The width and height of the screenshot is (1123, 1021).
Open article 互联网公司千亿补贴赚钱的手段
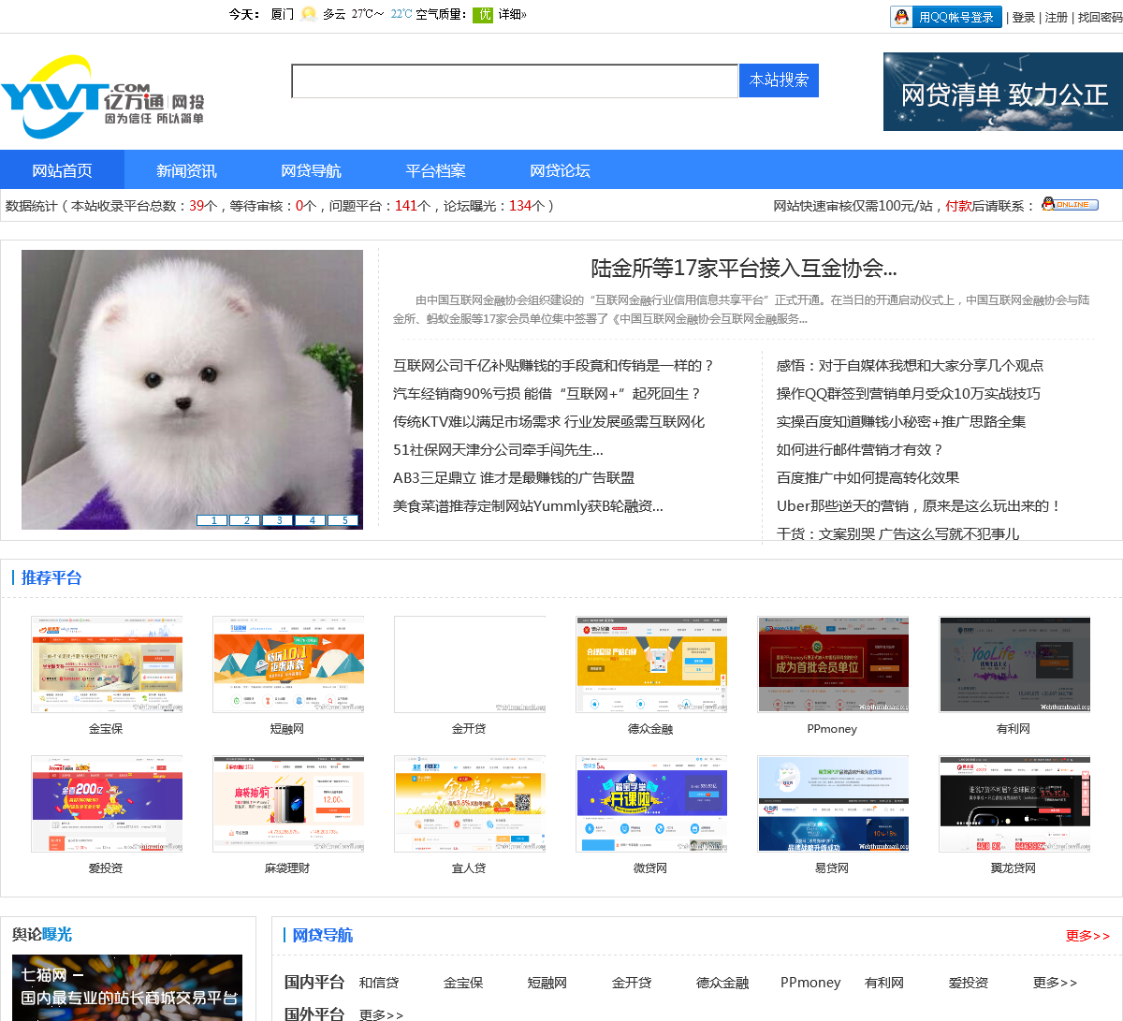553,366
